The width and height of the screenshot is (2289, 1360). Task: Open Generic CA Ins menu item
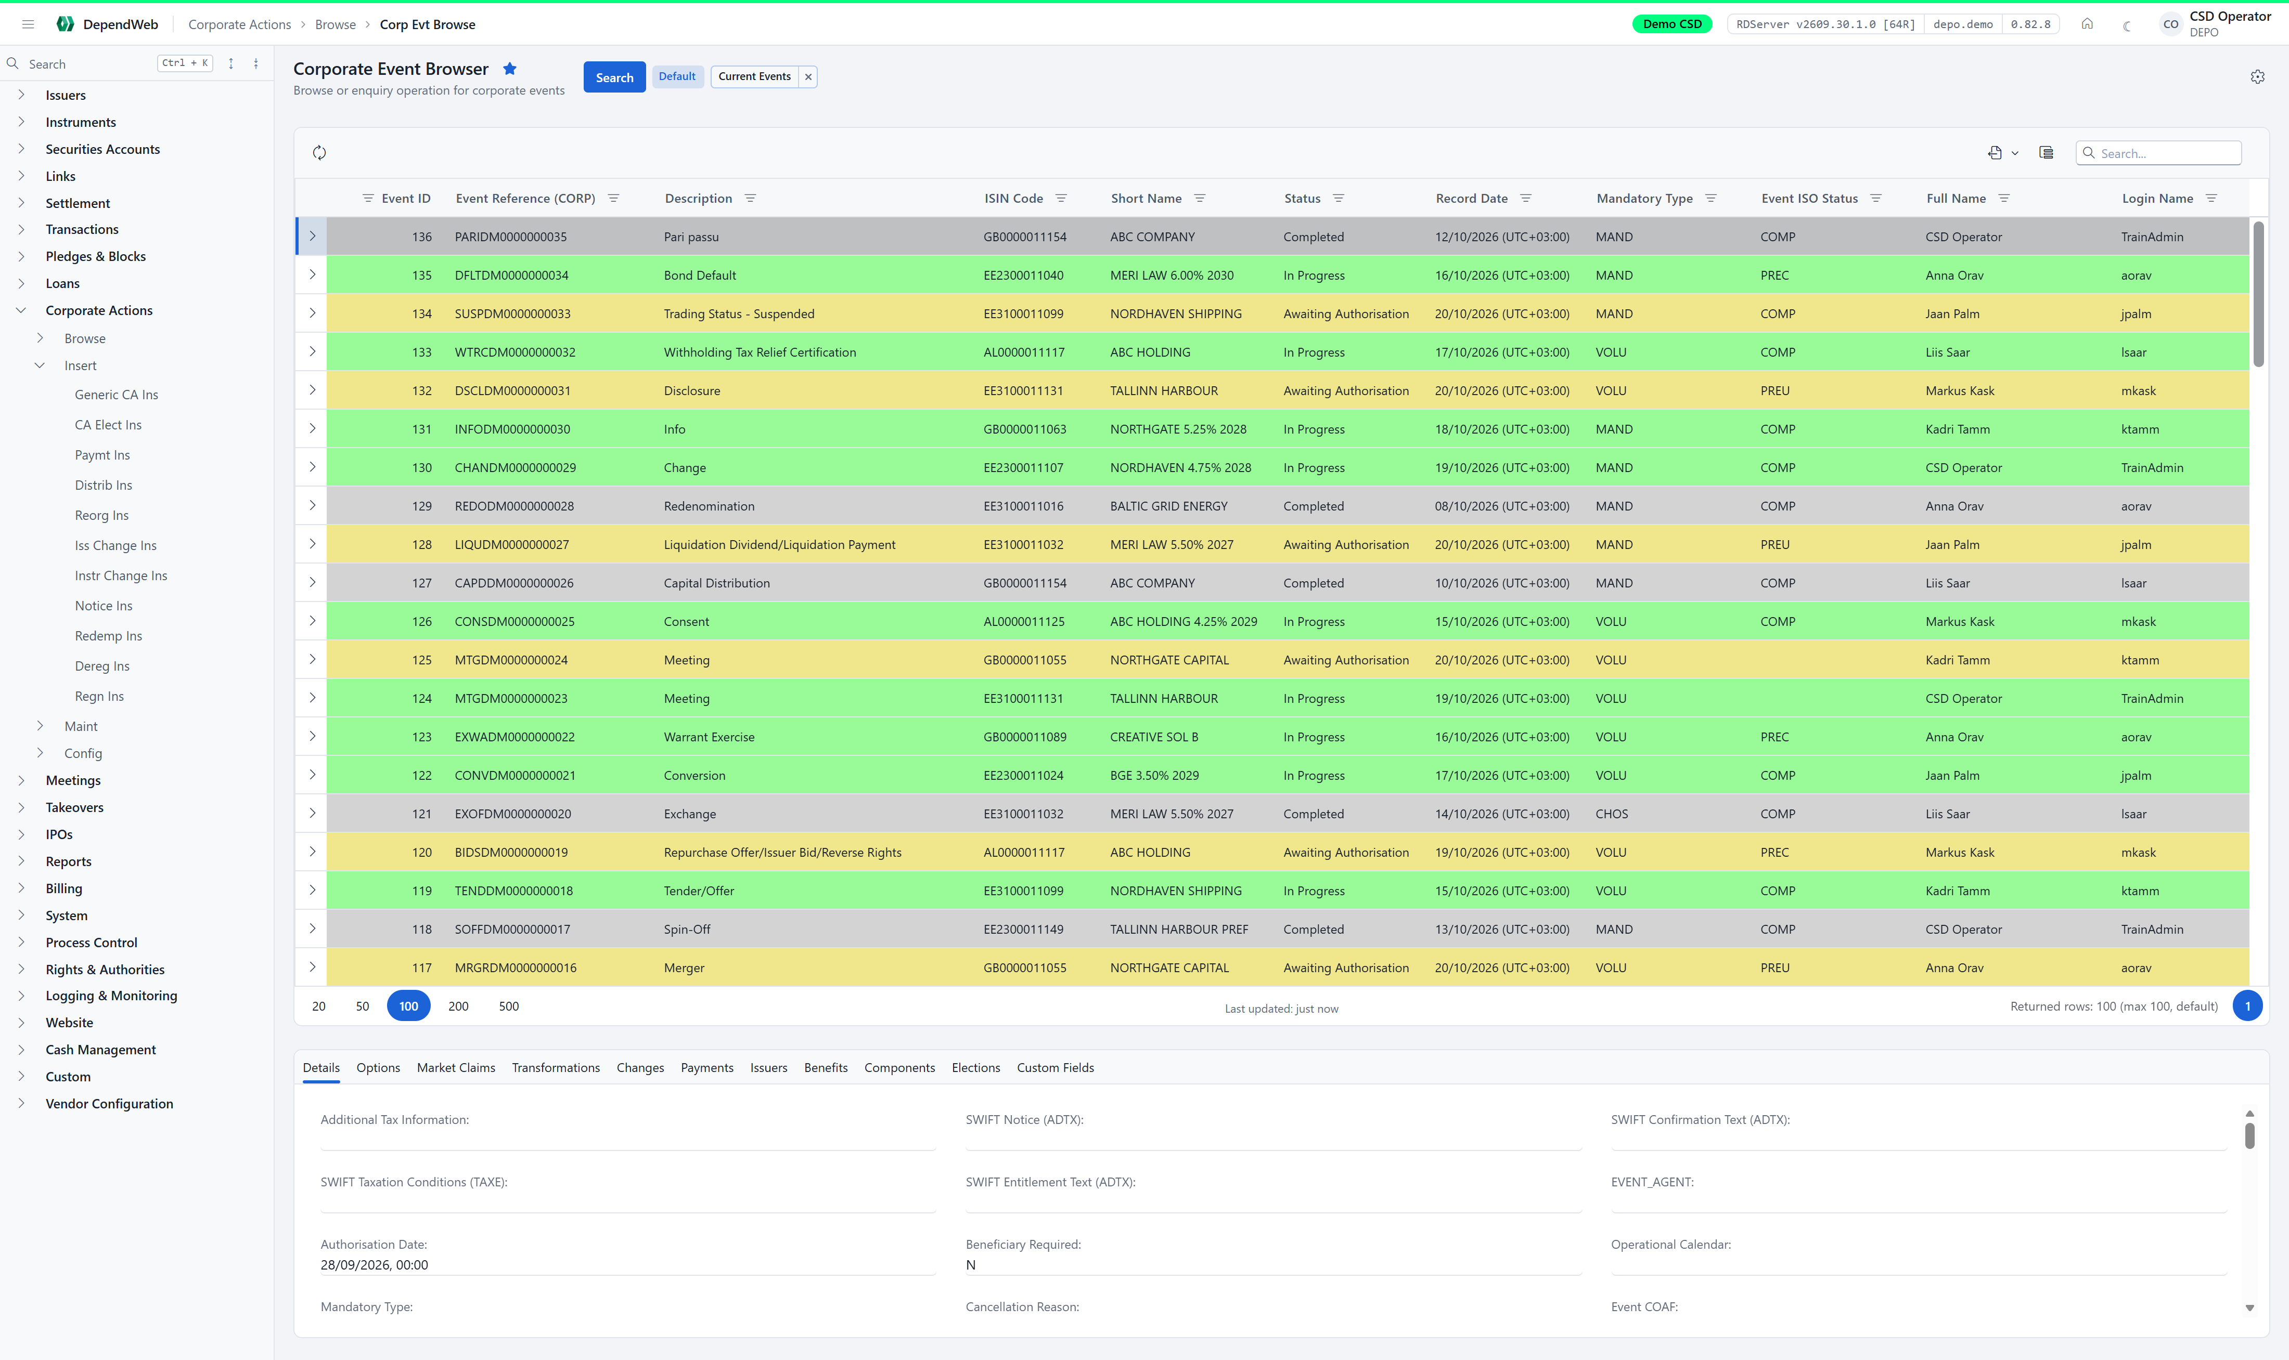coord(117,395)
